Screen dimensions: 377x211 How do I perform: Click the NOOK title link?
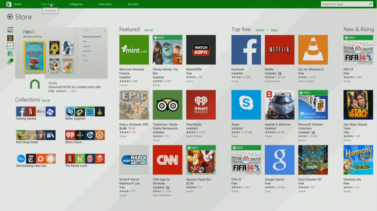(x=53, y=83)
